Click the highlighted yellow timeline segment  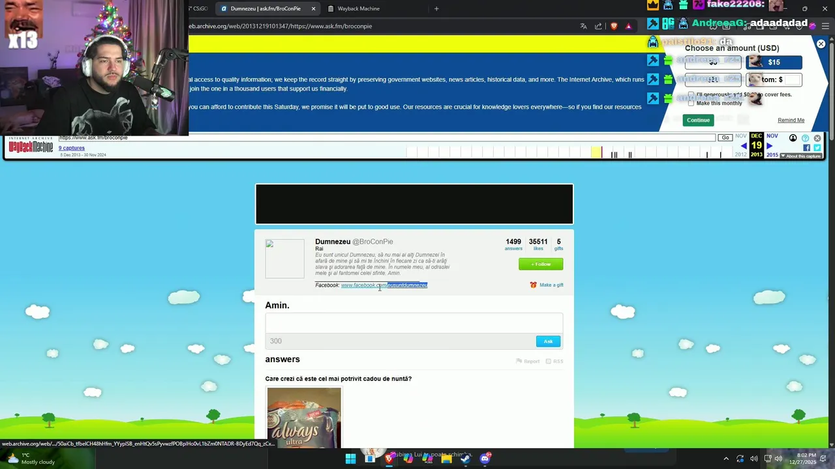pos(596,152)
